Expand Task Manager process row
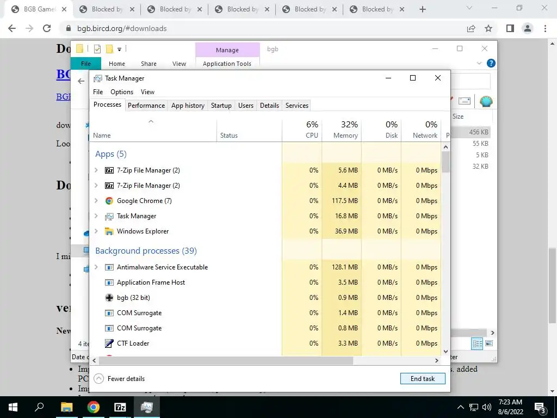This screenshot has width=557, height=418. [96, 216]
